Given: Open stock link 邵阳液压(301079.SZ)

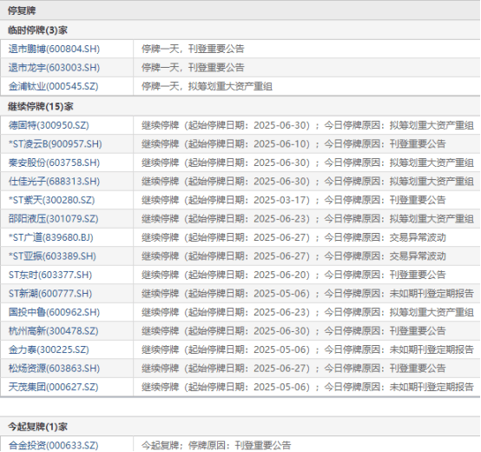Looking at the screenshot, I should coord(53,219).
